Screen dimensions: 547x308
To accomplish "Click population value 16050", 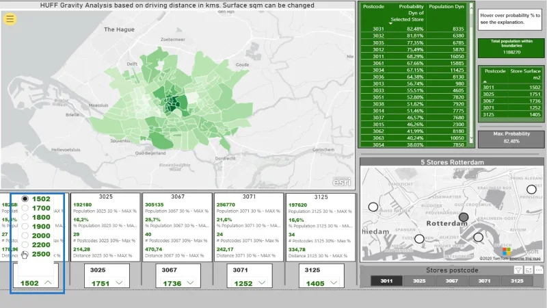I will [457, 56].
